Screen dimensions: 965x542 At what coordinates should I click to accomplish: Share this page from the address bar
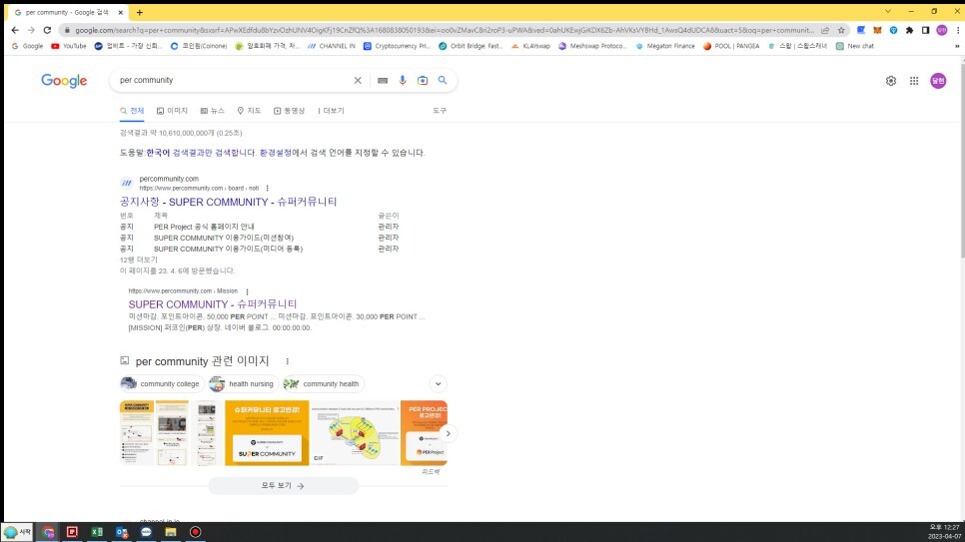(825, 30)
